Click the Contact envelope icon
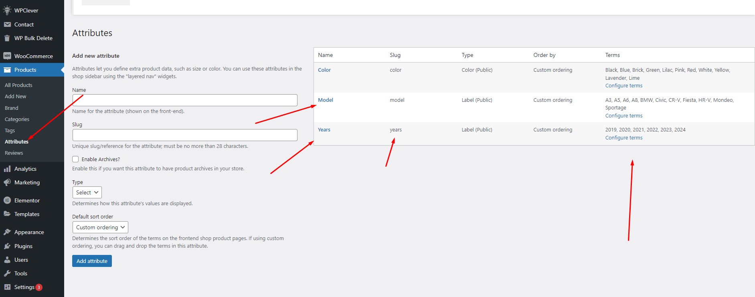This screenshot has height=297, width=755. (x=7, y=24)
